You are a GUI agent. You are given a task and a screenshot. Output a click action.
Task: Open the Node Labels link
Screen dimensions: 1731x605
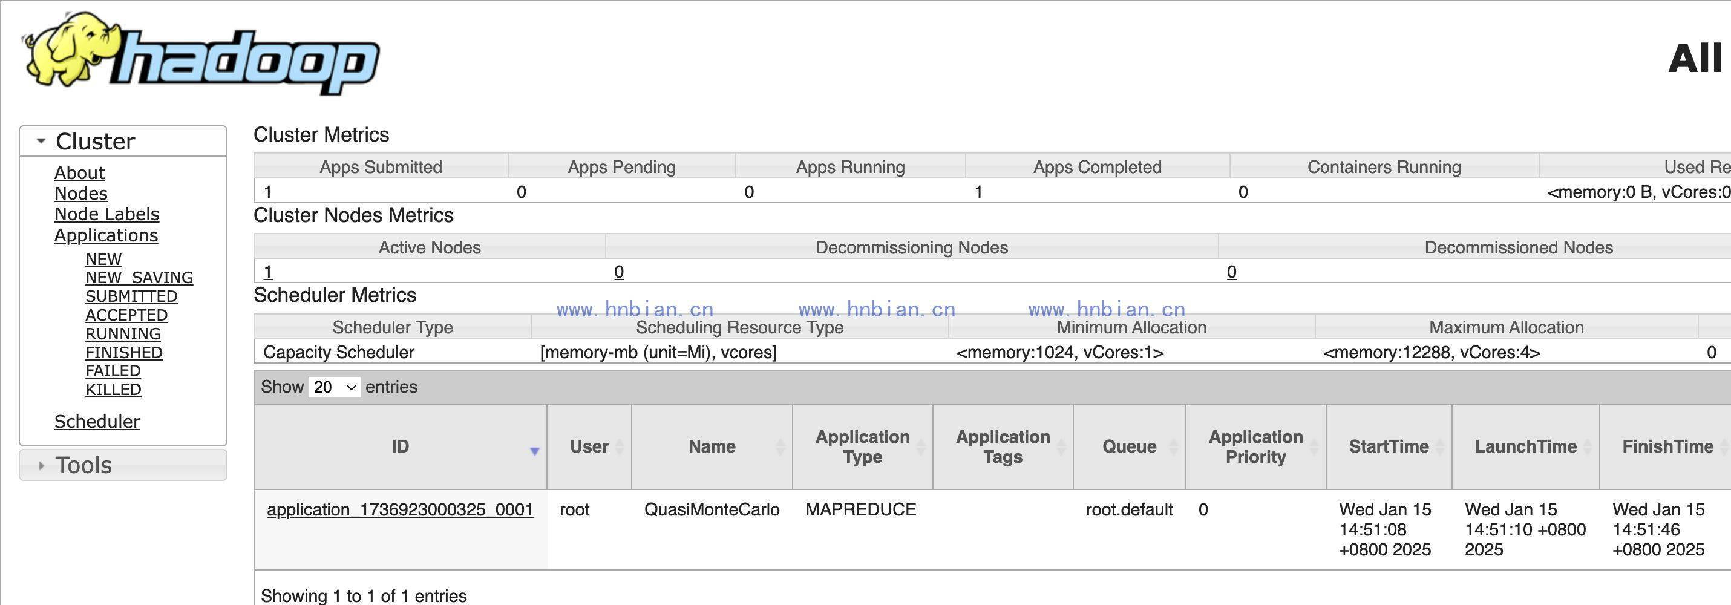click(107, 214)
